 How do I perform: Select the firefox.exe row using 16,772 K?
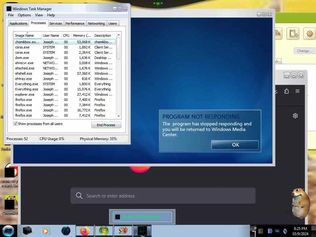(x=65, y=110)
